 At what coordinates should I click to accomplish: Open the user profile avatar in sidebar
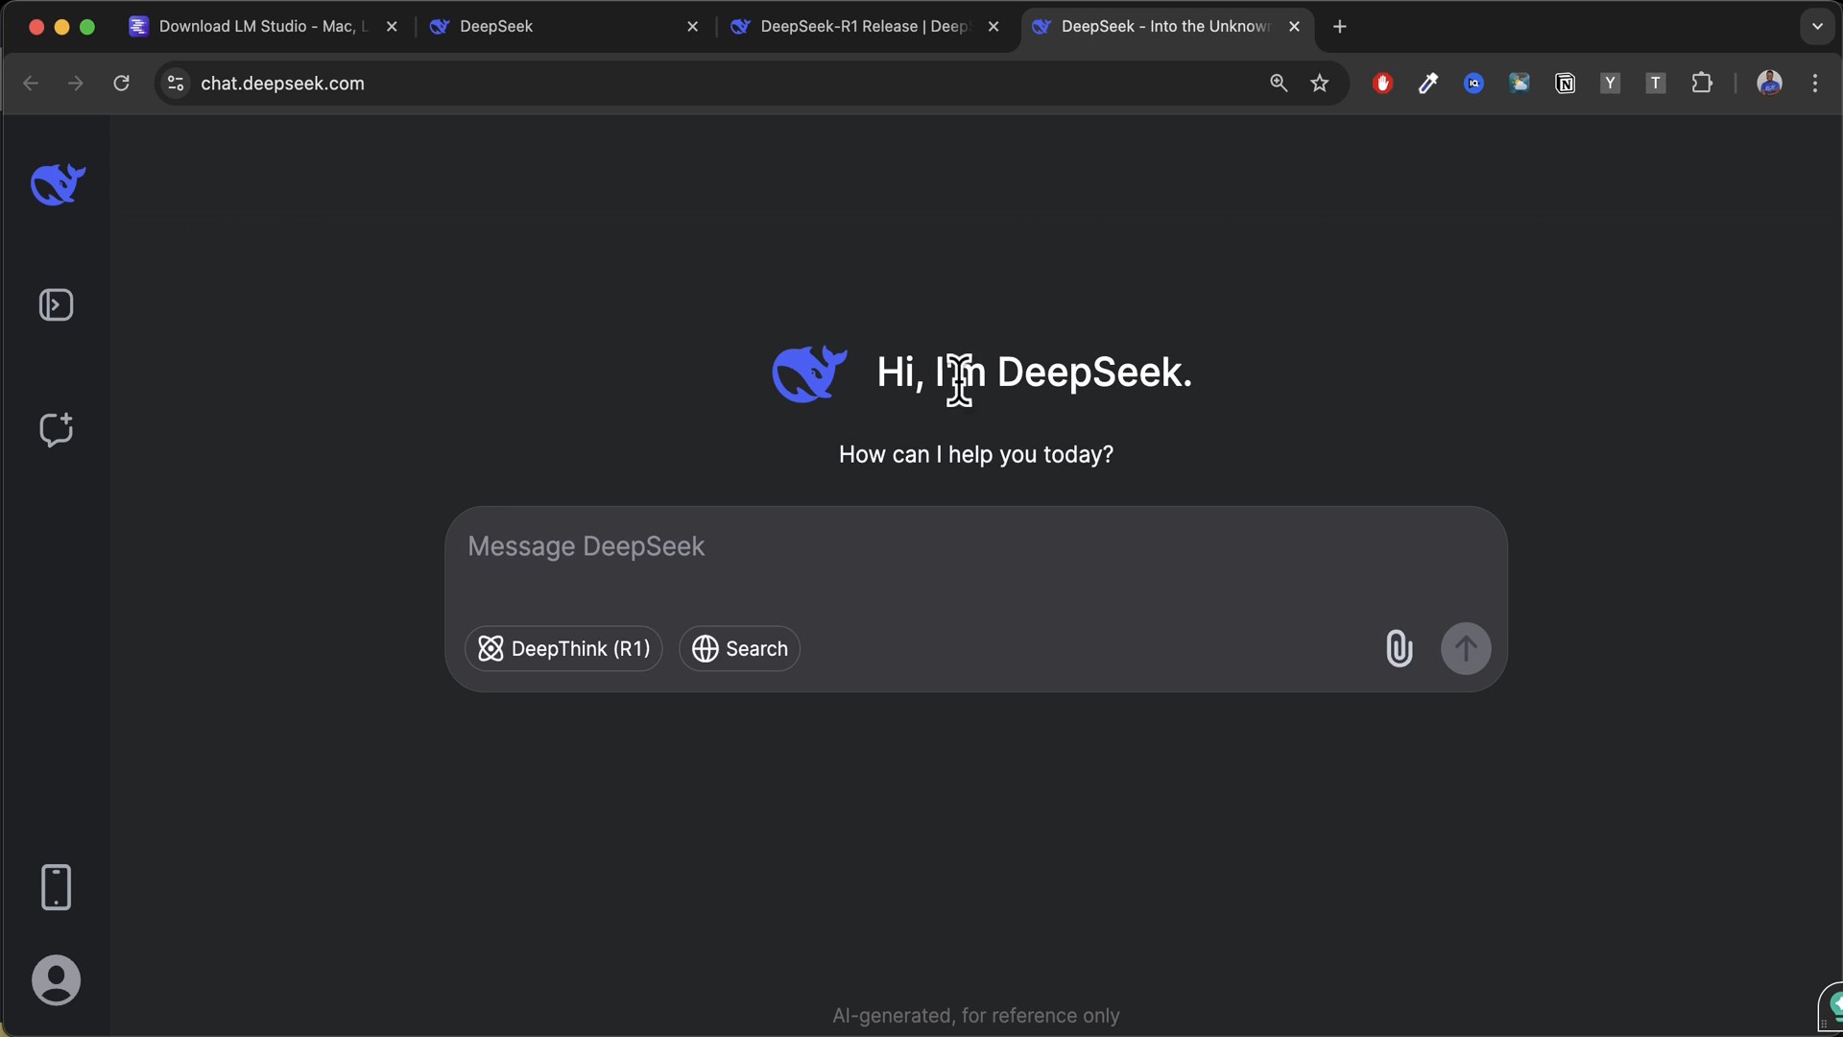(56, 980)
